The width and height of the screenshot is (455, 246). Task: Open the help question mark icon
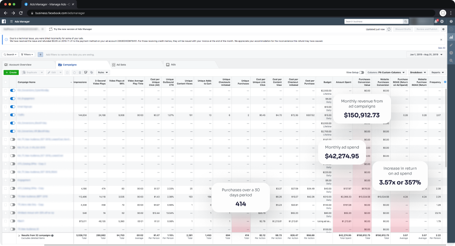click(451, 21)
